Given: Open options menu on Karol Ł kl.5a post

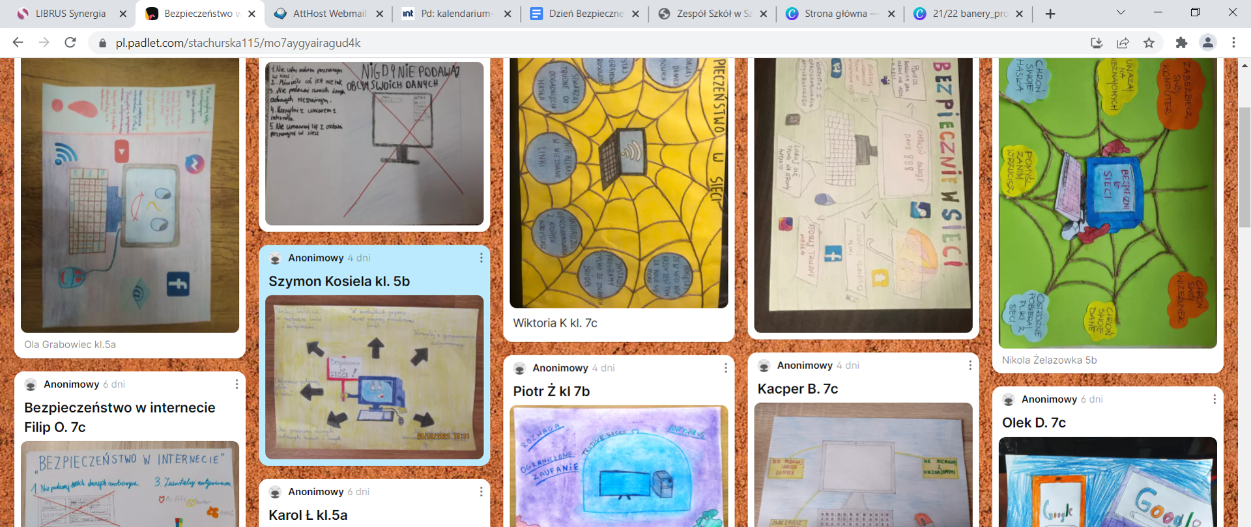Looking at the screenshot, I should 482,491.
